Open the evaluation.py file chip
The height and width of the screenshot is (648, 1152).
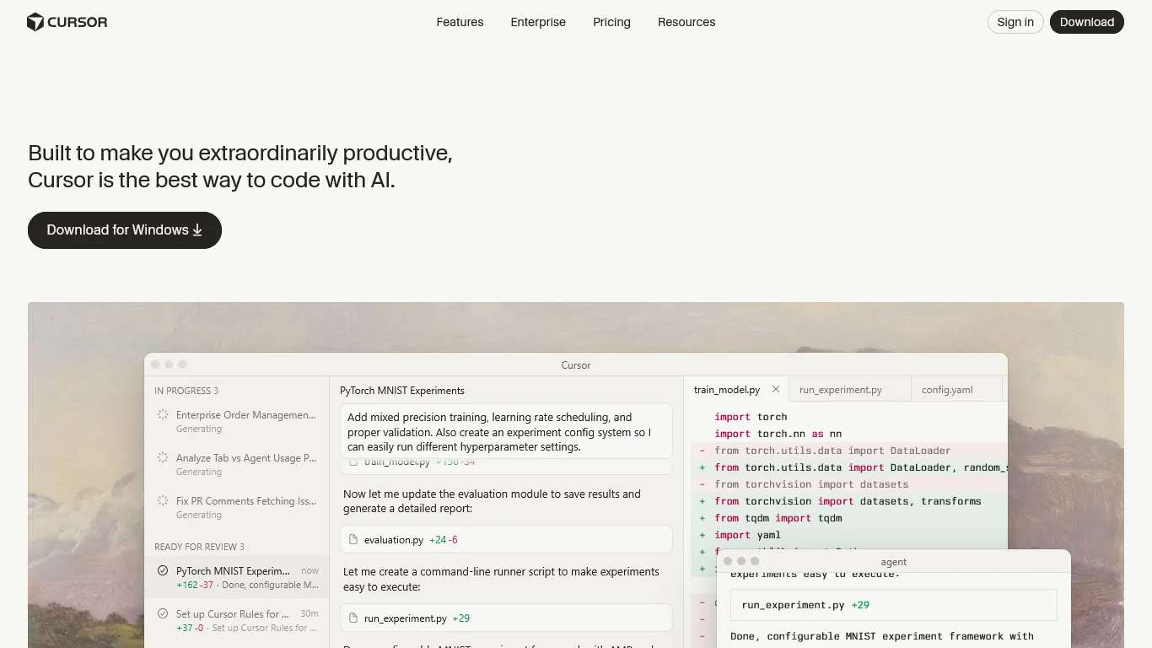(506, 539)
